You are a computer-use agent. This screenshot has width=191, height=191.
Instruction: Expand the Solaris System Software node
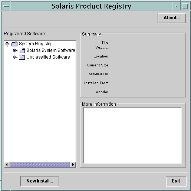click(x=15, y=50)
